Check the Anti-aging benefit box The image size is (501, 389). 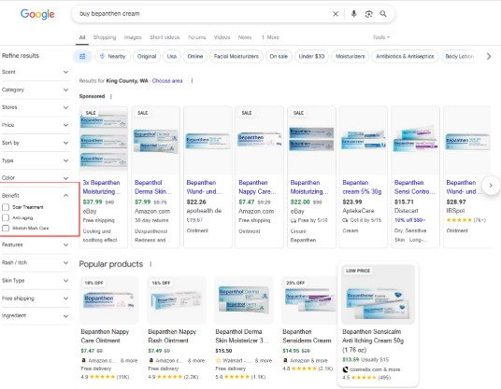point(6,217)
